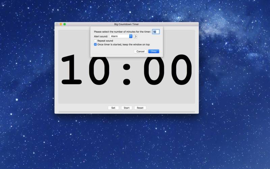Focus the minutes number input field

[156, 32]
